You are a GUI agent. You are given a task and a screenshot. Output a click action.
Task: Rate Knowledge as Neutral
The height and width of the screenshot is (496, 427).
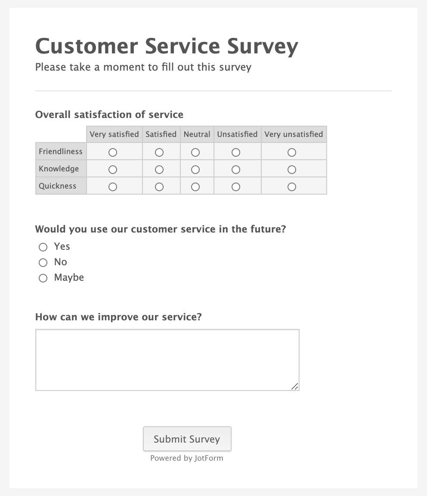[x=195, y=170]
